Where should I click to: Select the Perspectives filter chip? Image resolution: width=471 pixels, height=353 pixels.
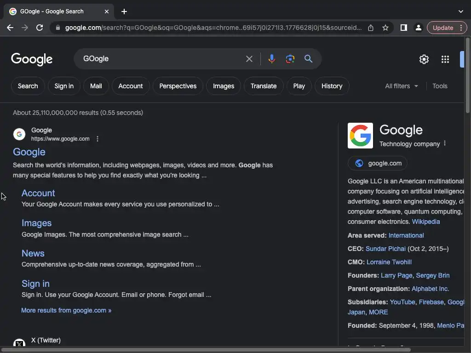[x=178, y=86]
